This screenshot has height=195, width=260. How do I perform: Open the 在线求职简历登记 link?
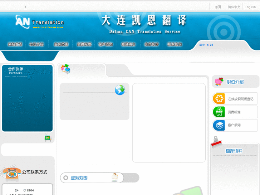tap(241, 99)
